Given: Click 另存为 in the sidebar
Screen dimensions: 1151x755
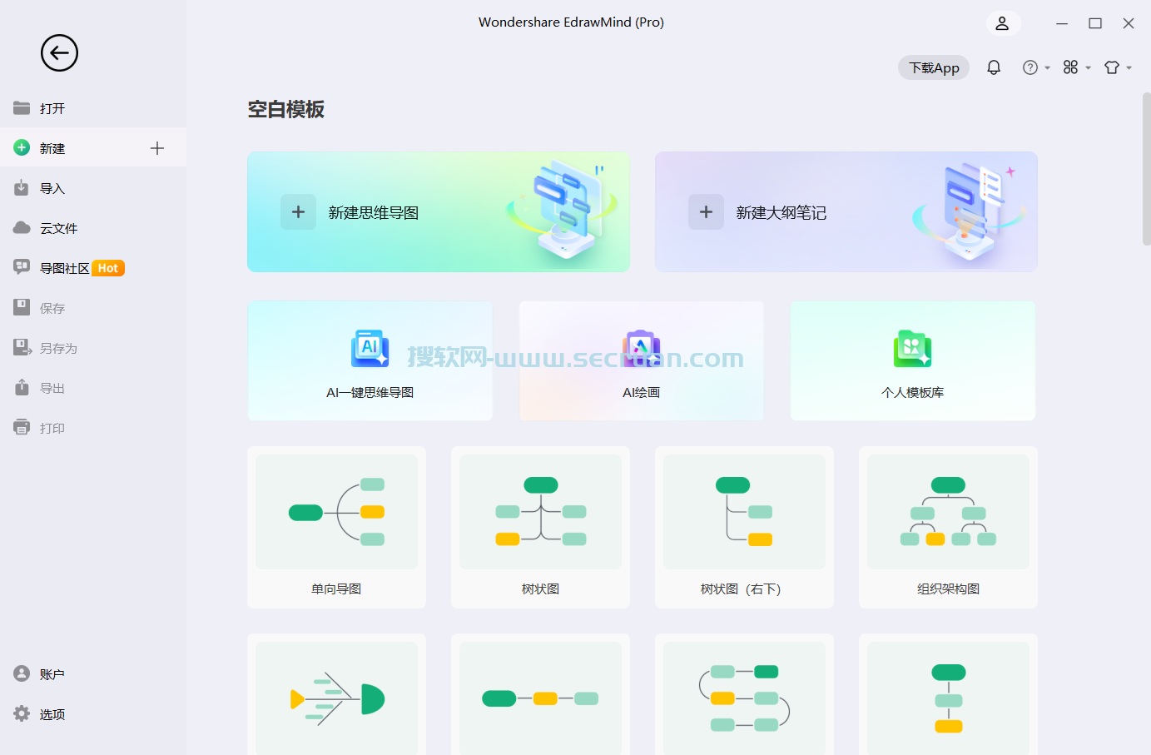Looking at the screenshot, I should click(x=93, y=348).
